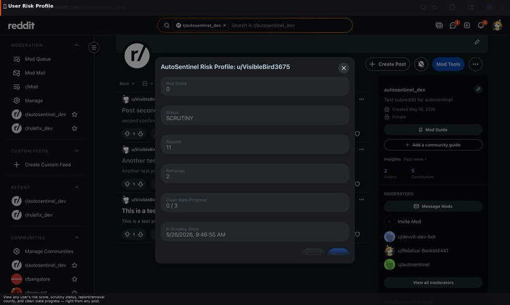Upvote the This is a test post

tap(127, 234)
